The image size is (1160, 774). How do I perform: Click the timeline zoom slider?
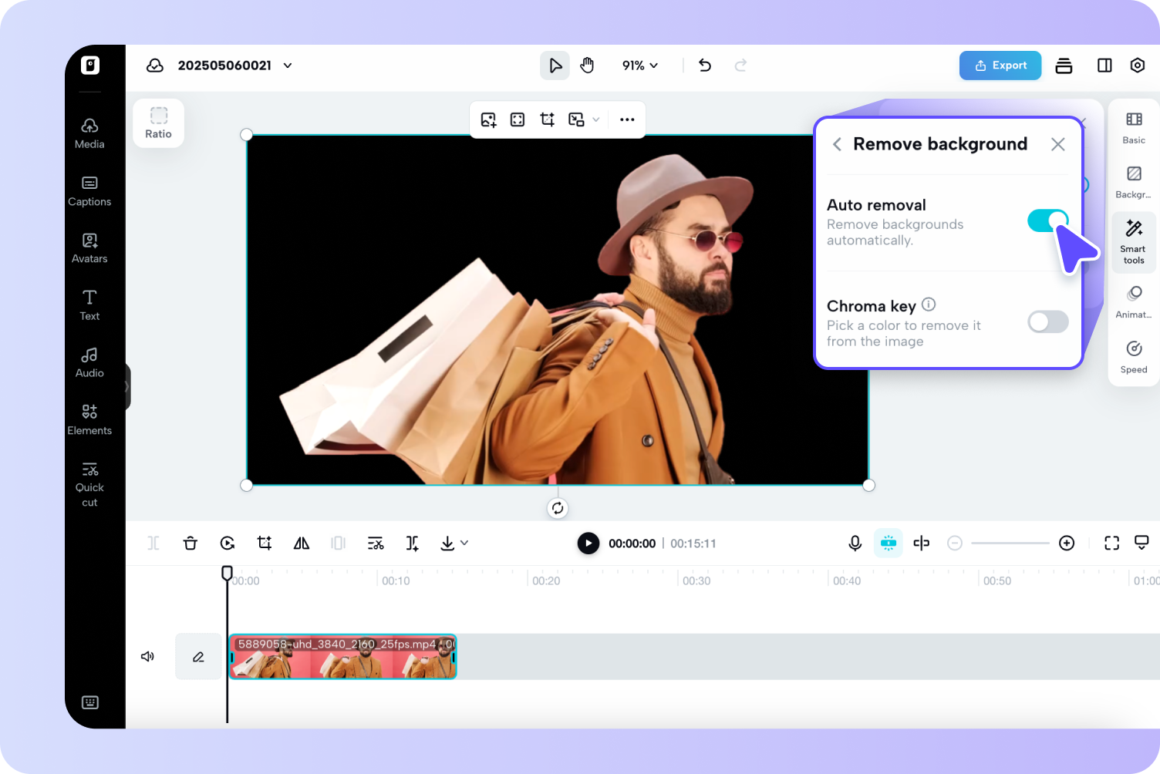(1010, 543)
